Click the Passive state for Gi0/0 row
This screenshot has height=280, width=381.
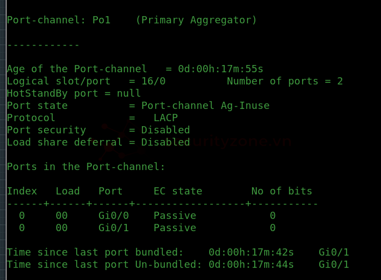[175, 216]
